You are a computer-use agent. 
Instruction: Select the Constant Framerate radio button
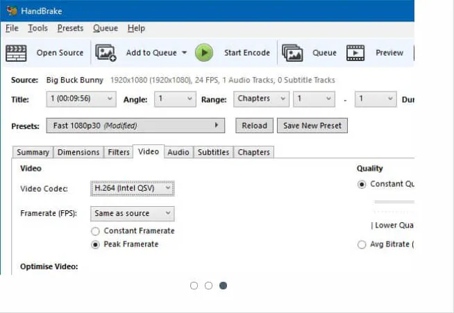click(x=95, y=231)
